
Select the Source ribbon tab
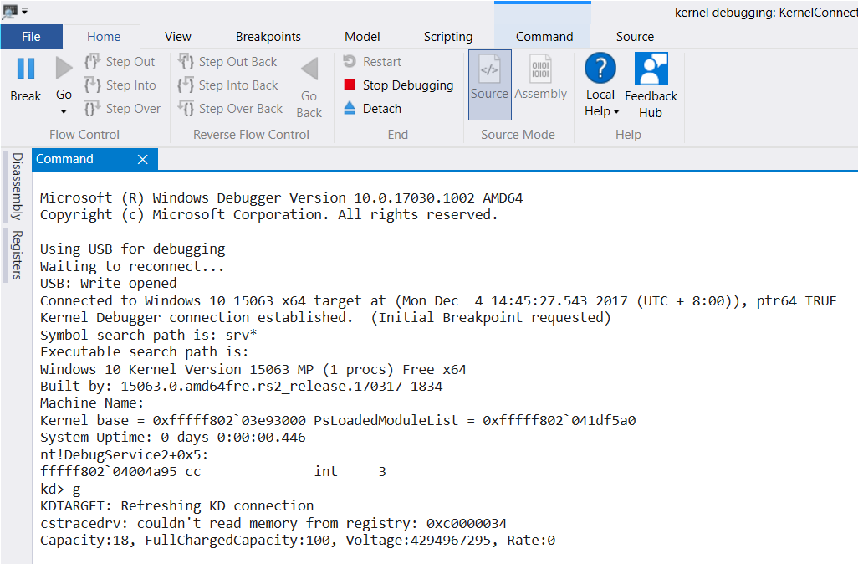coord(635,37)
